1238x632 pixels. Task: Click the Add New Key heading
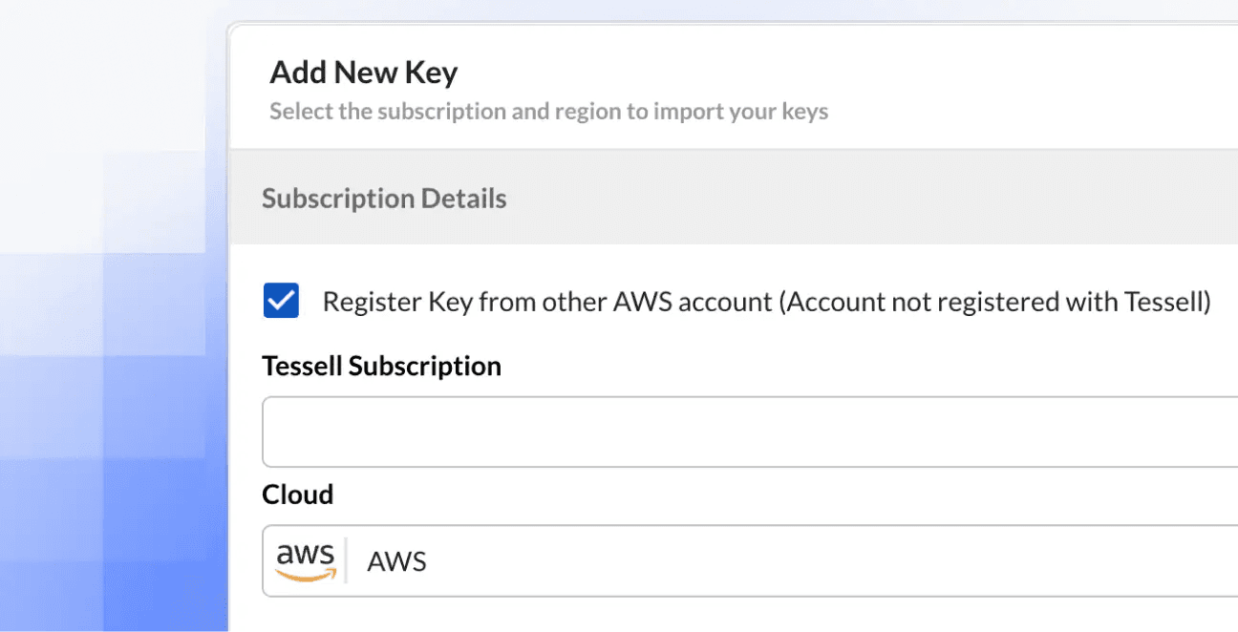click(364, 73)
